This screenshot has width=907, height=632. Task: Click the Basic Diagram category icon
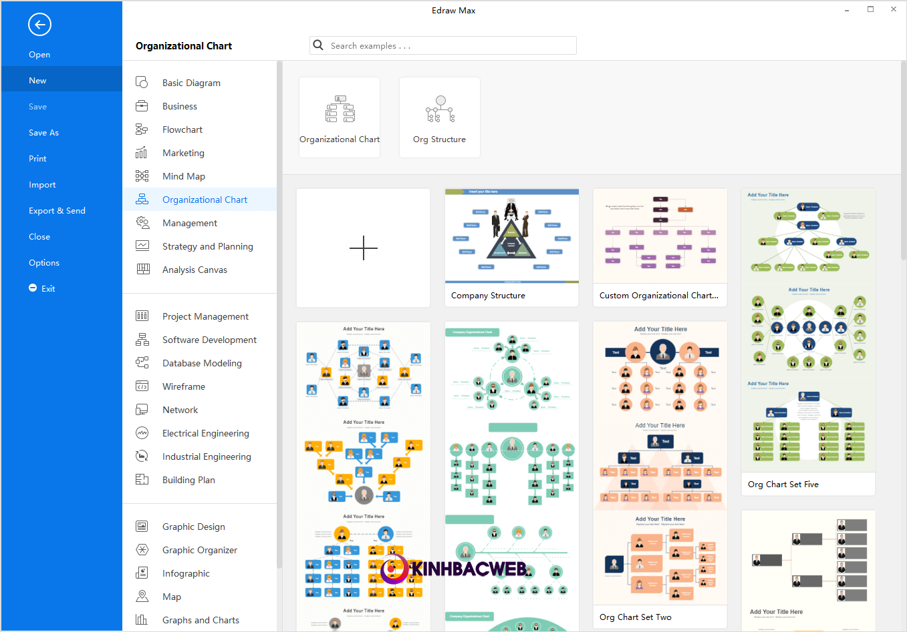pyautogui.click(x=142, y=82)
